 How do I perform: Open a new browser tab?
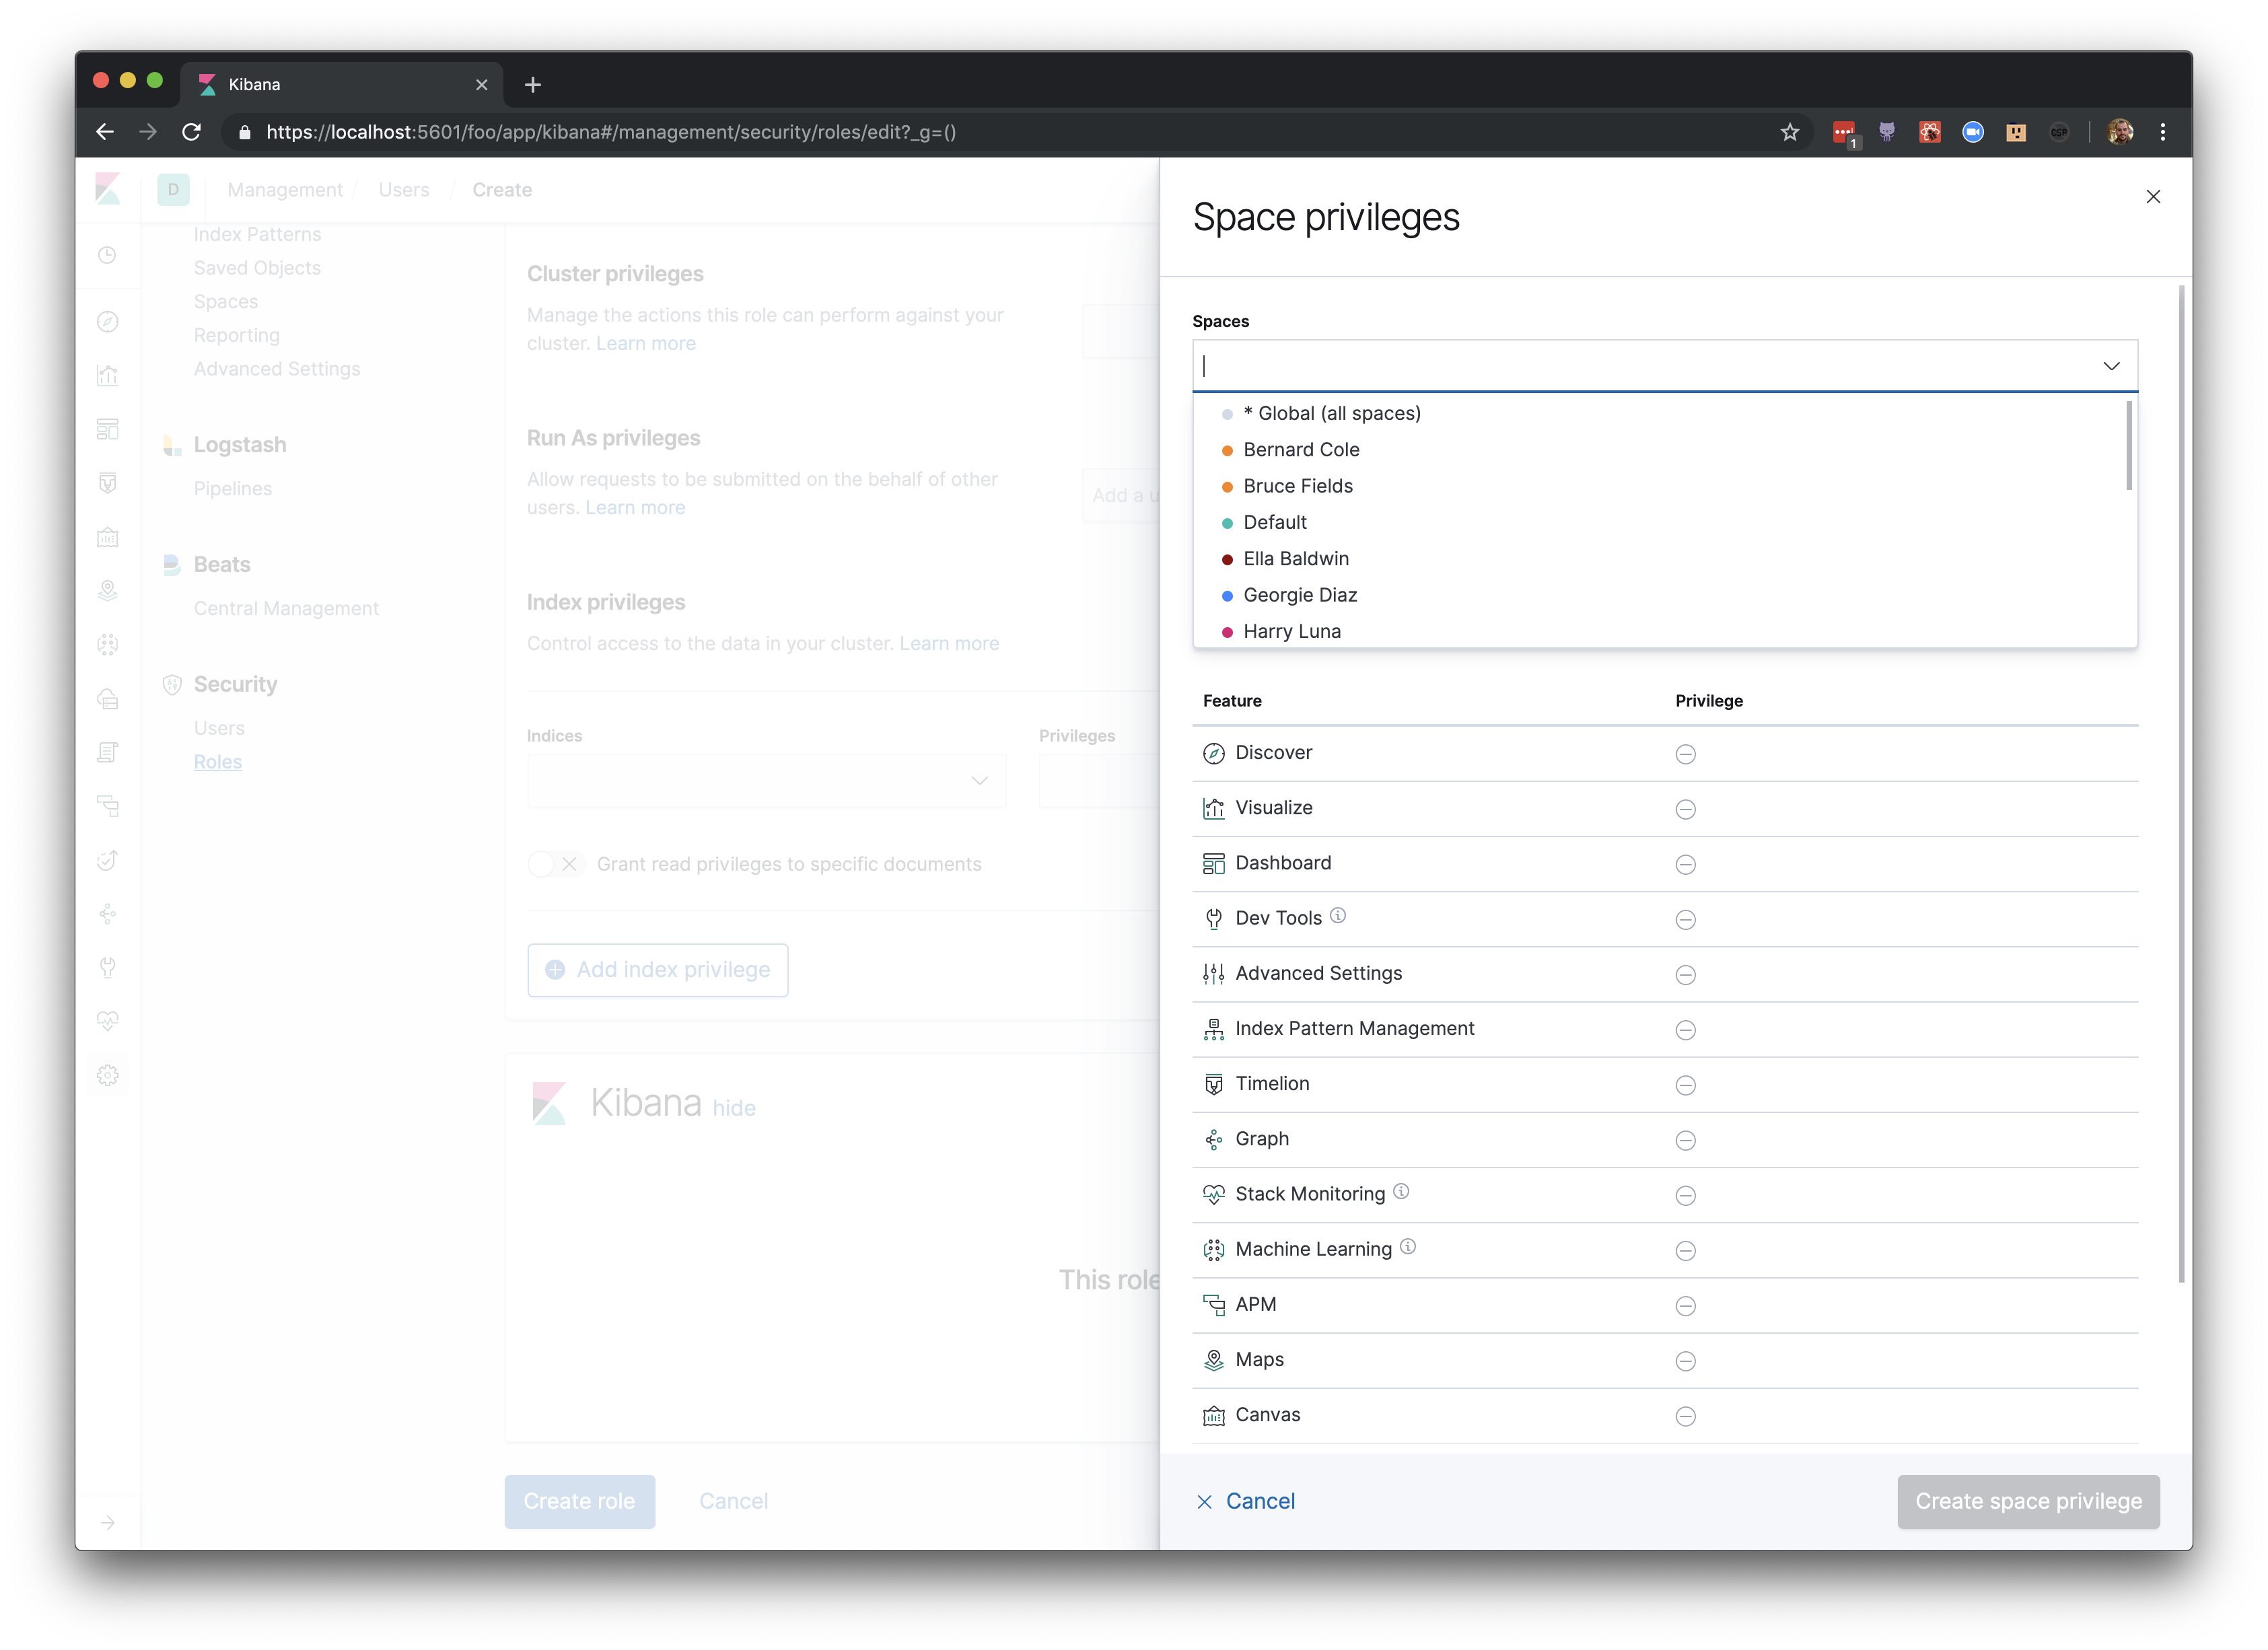click(532, 85)
